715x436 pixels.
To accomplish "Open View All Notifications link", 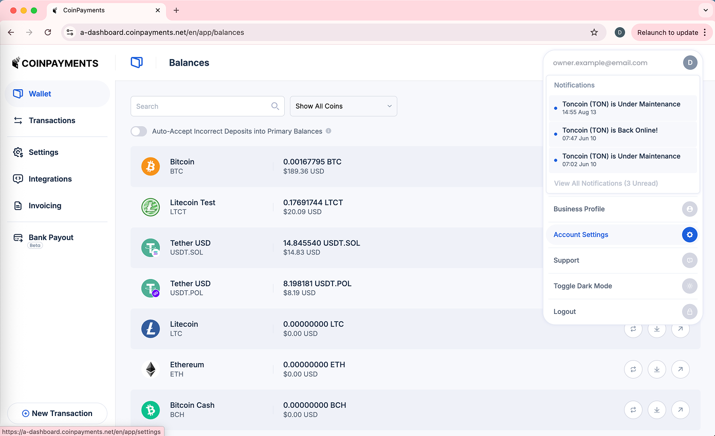I will click(606, 183).
